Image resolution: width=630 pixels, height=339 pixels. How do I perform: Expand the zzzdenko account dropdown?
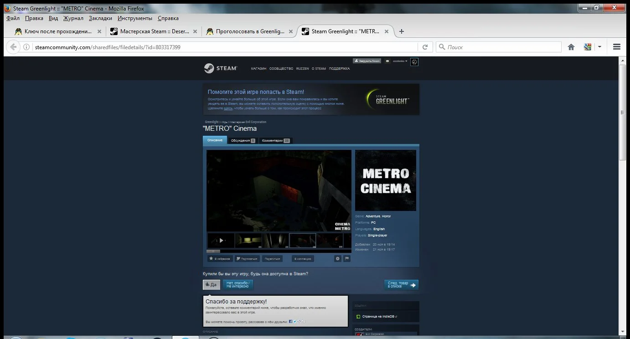(400, 61)
